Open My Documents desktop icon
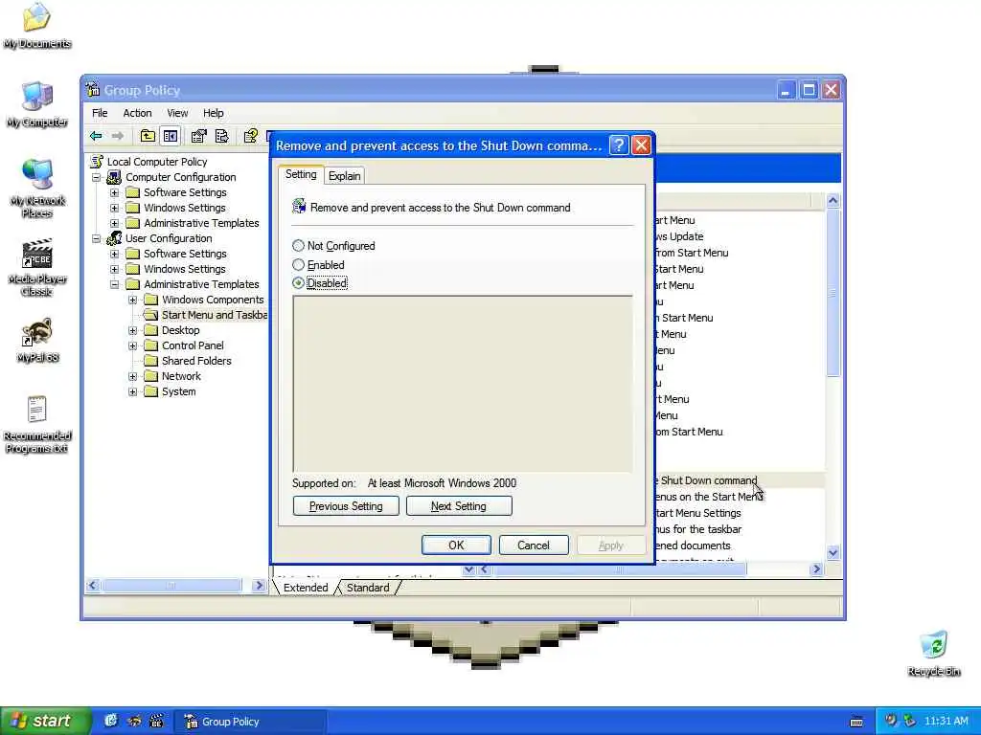Viewport: 981px width, 735px height. [x=37, y=26]
